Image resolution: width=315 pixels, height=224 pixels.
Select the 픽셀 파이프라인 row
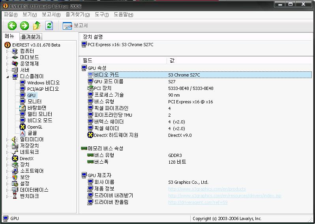(200, 108)
